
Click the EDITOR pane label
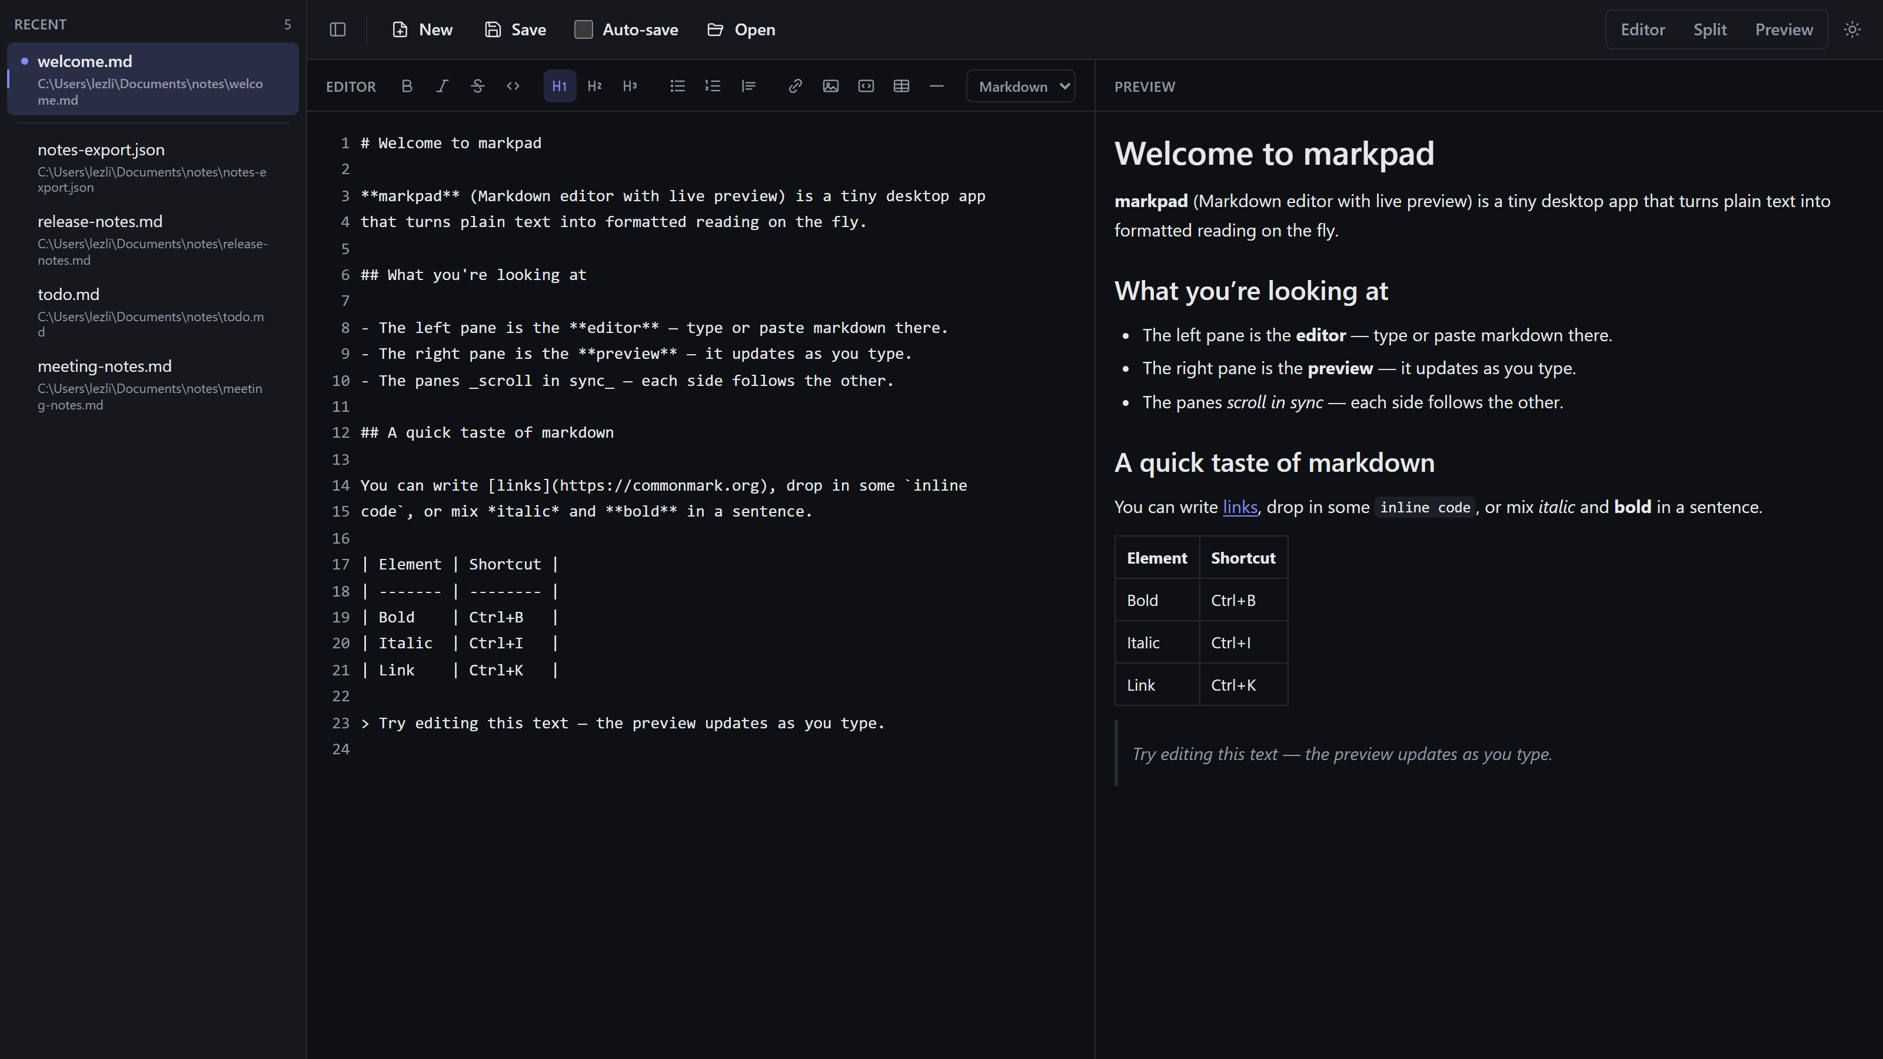coord(351,87)
